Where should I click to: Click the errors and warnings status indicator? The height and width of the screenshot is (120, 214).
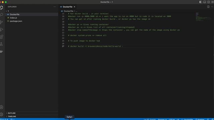coord(4,119)
